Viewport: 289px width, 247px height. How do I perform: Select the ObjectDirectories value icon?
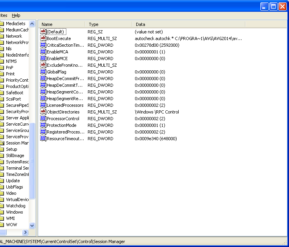43,112
